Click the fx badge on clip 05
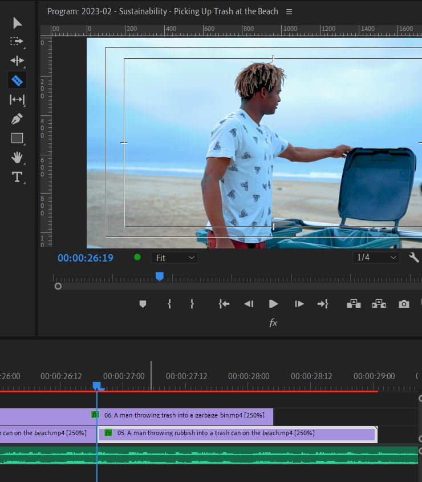The image size is (422, 482). click(108, 433)
